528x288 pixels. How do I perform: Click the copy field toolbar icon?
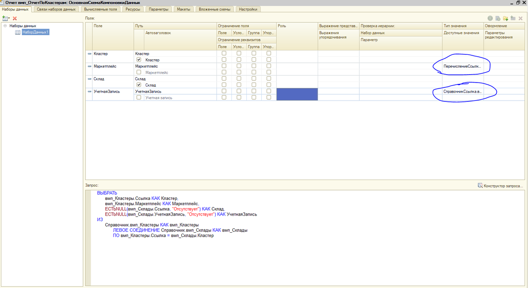tap(498, 18)
